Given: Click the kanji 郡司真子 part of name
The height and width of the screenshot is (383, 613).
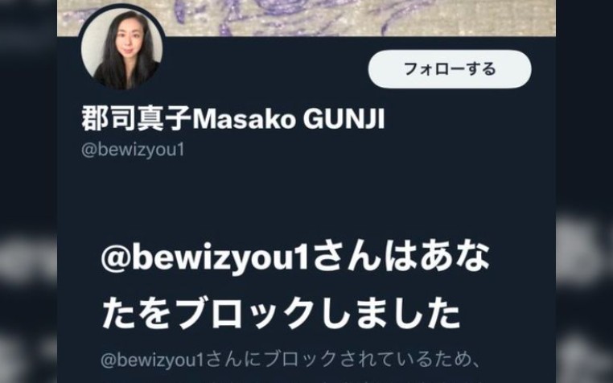Looking at the screenshot, I should click(137, 119).
